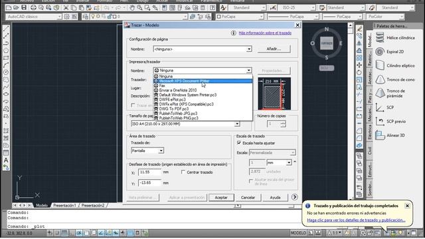This screenshot has height=239, width=425.
Task: Click the X offset input field
Action: pos(149,172)
